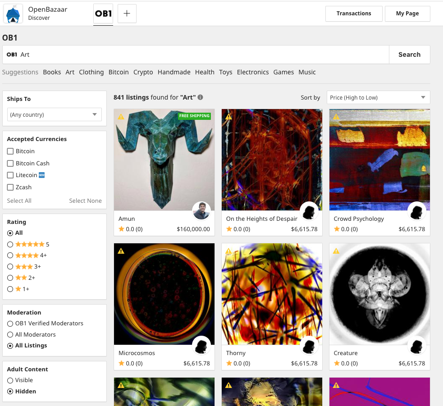Click the Health suggestion
The height and width of the screenshot is (406, 443).
tap(205, 73)
